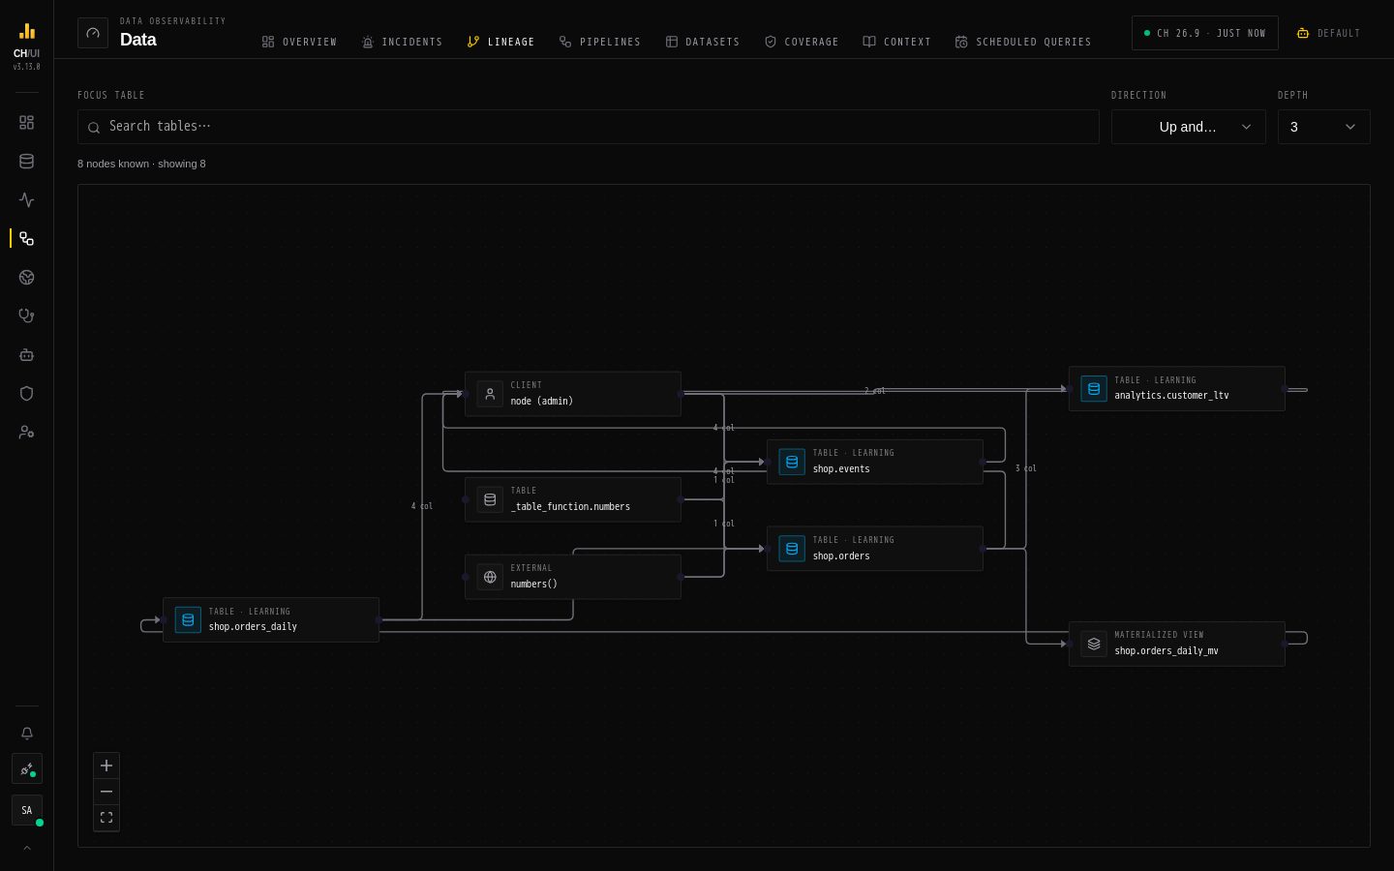This screenshot has height=871, width=1394.
Task: Click the CH/UI logo icon
Action: 26,31
